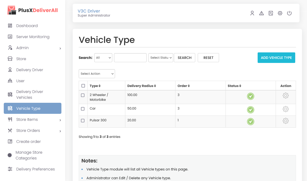Open action gear for Car row
Image resolution: width=307 pixels, height=181 pixels.
click(x=286, y=109)
